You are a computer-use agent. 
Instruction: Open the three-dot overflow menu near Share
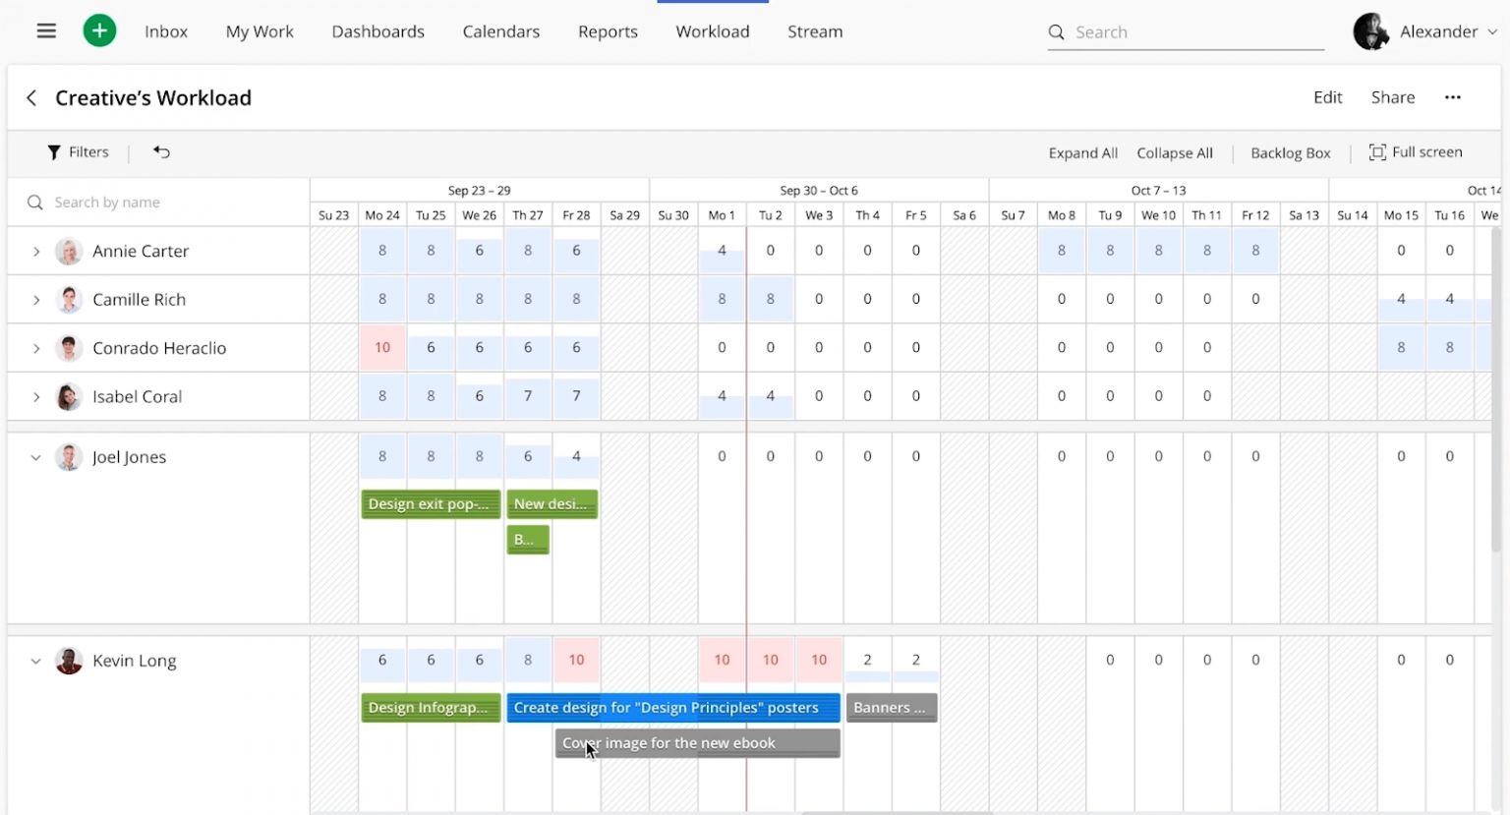click(x=1453, y=97)
